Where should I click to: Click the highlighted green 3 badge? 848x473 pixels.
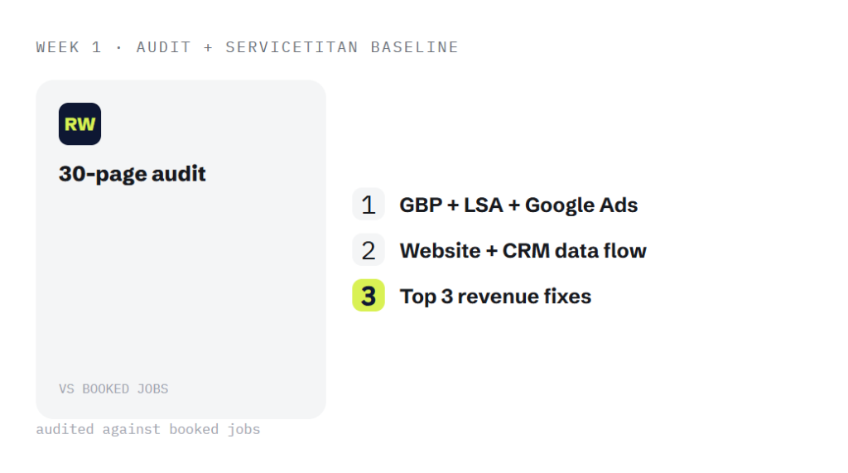coord(369,296)
